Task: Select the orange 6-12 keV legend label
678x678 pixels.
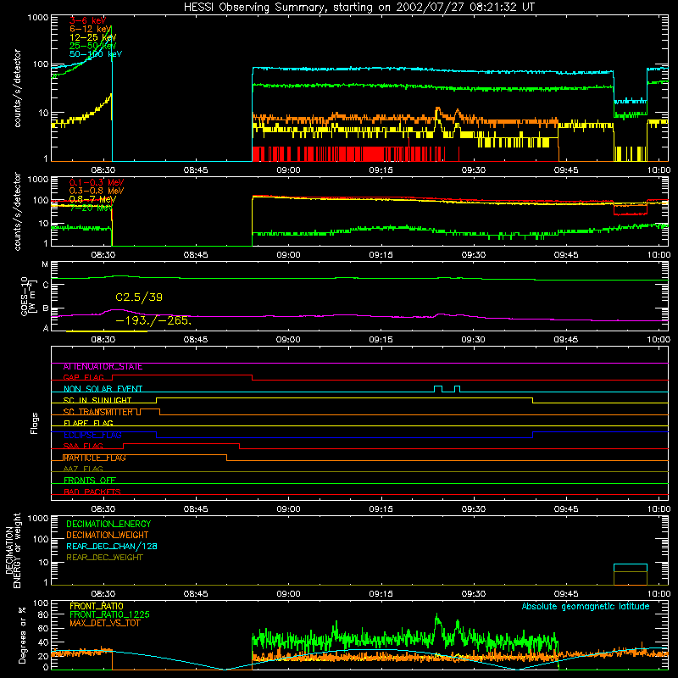Action: 91,29
